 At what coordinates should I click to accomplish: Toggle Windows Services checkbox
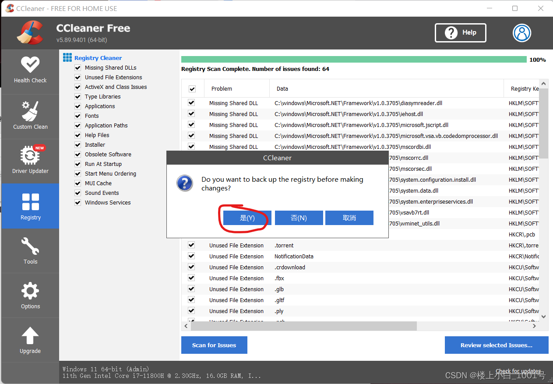point(78,203)
